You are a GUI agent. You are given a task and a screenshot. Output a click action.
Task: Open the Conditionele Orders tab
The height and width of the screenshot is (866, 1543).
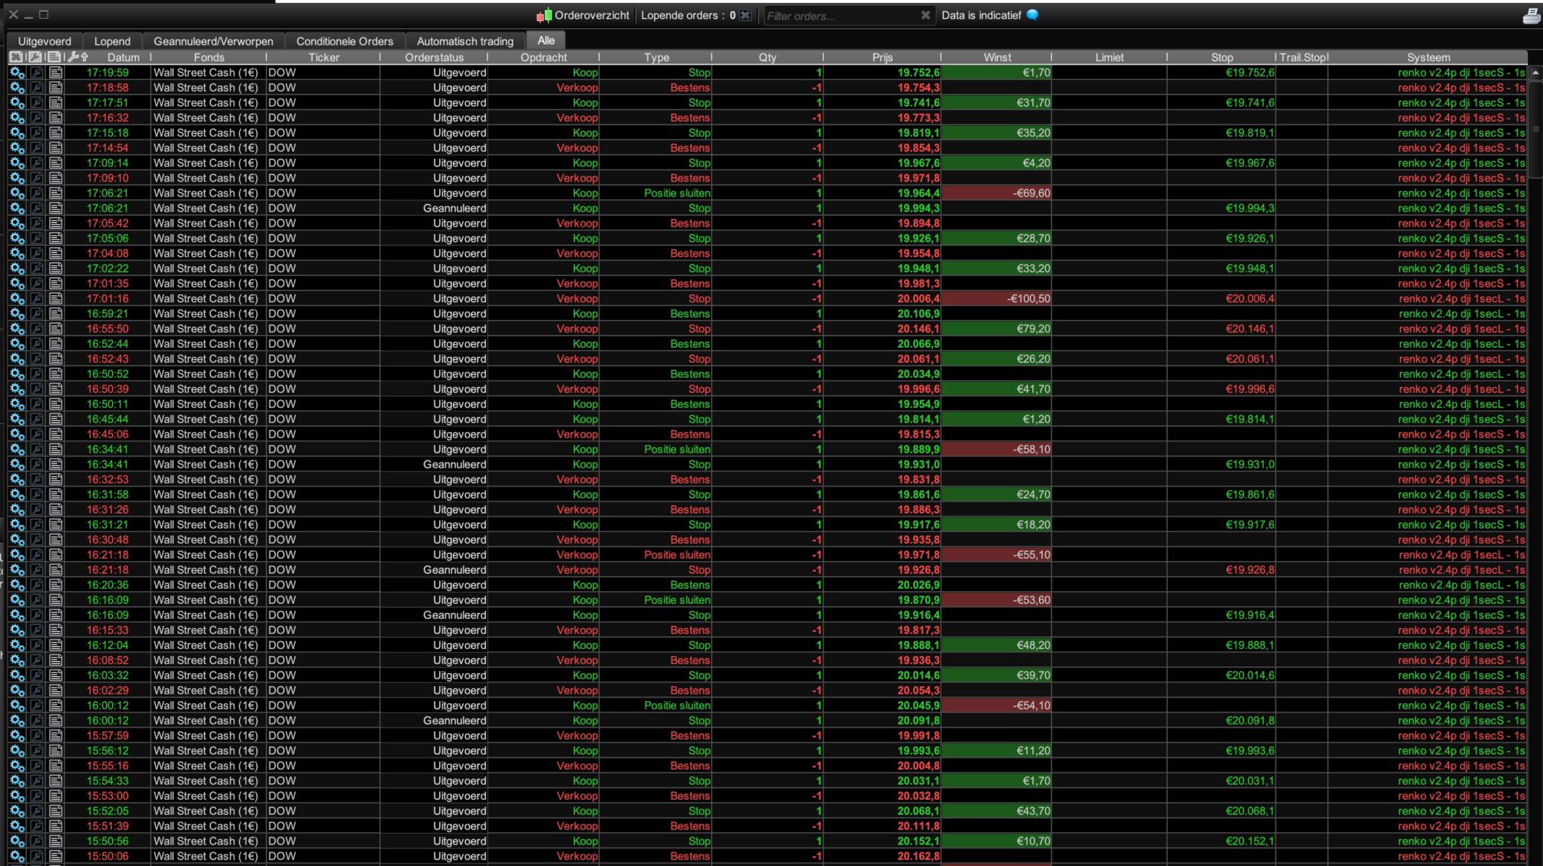click(344, 41)
